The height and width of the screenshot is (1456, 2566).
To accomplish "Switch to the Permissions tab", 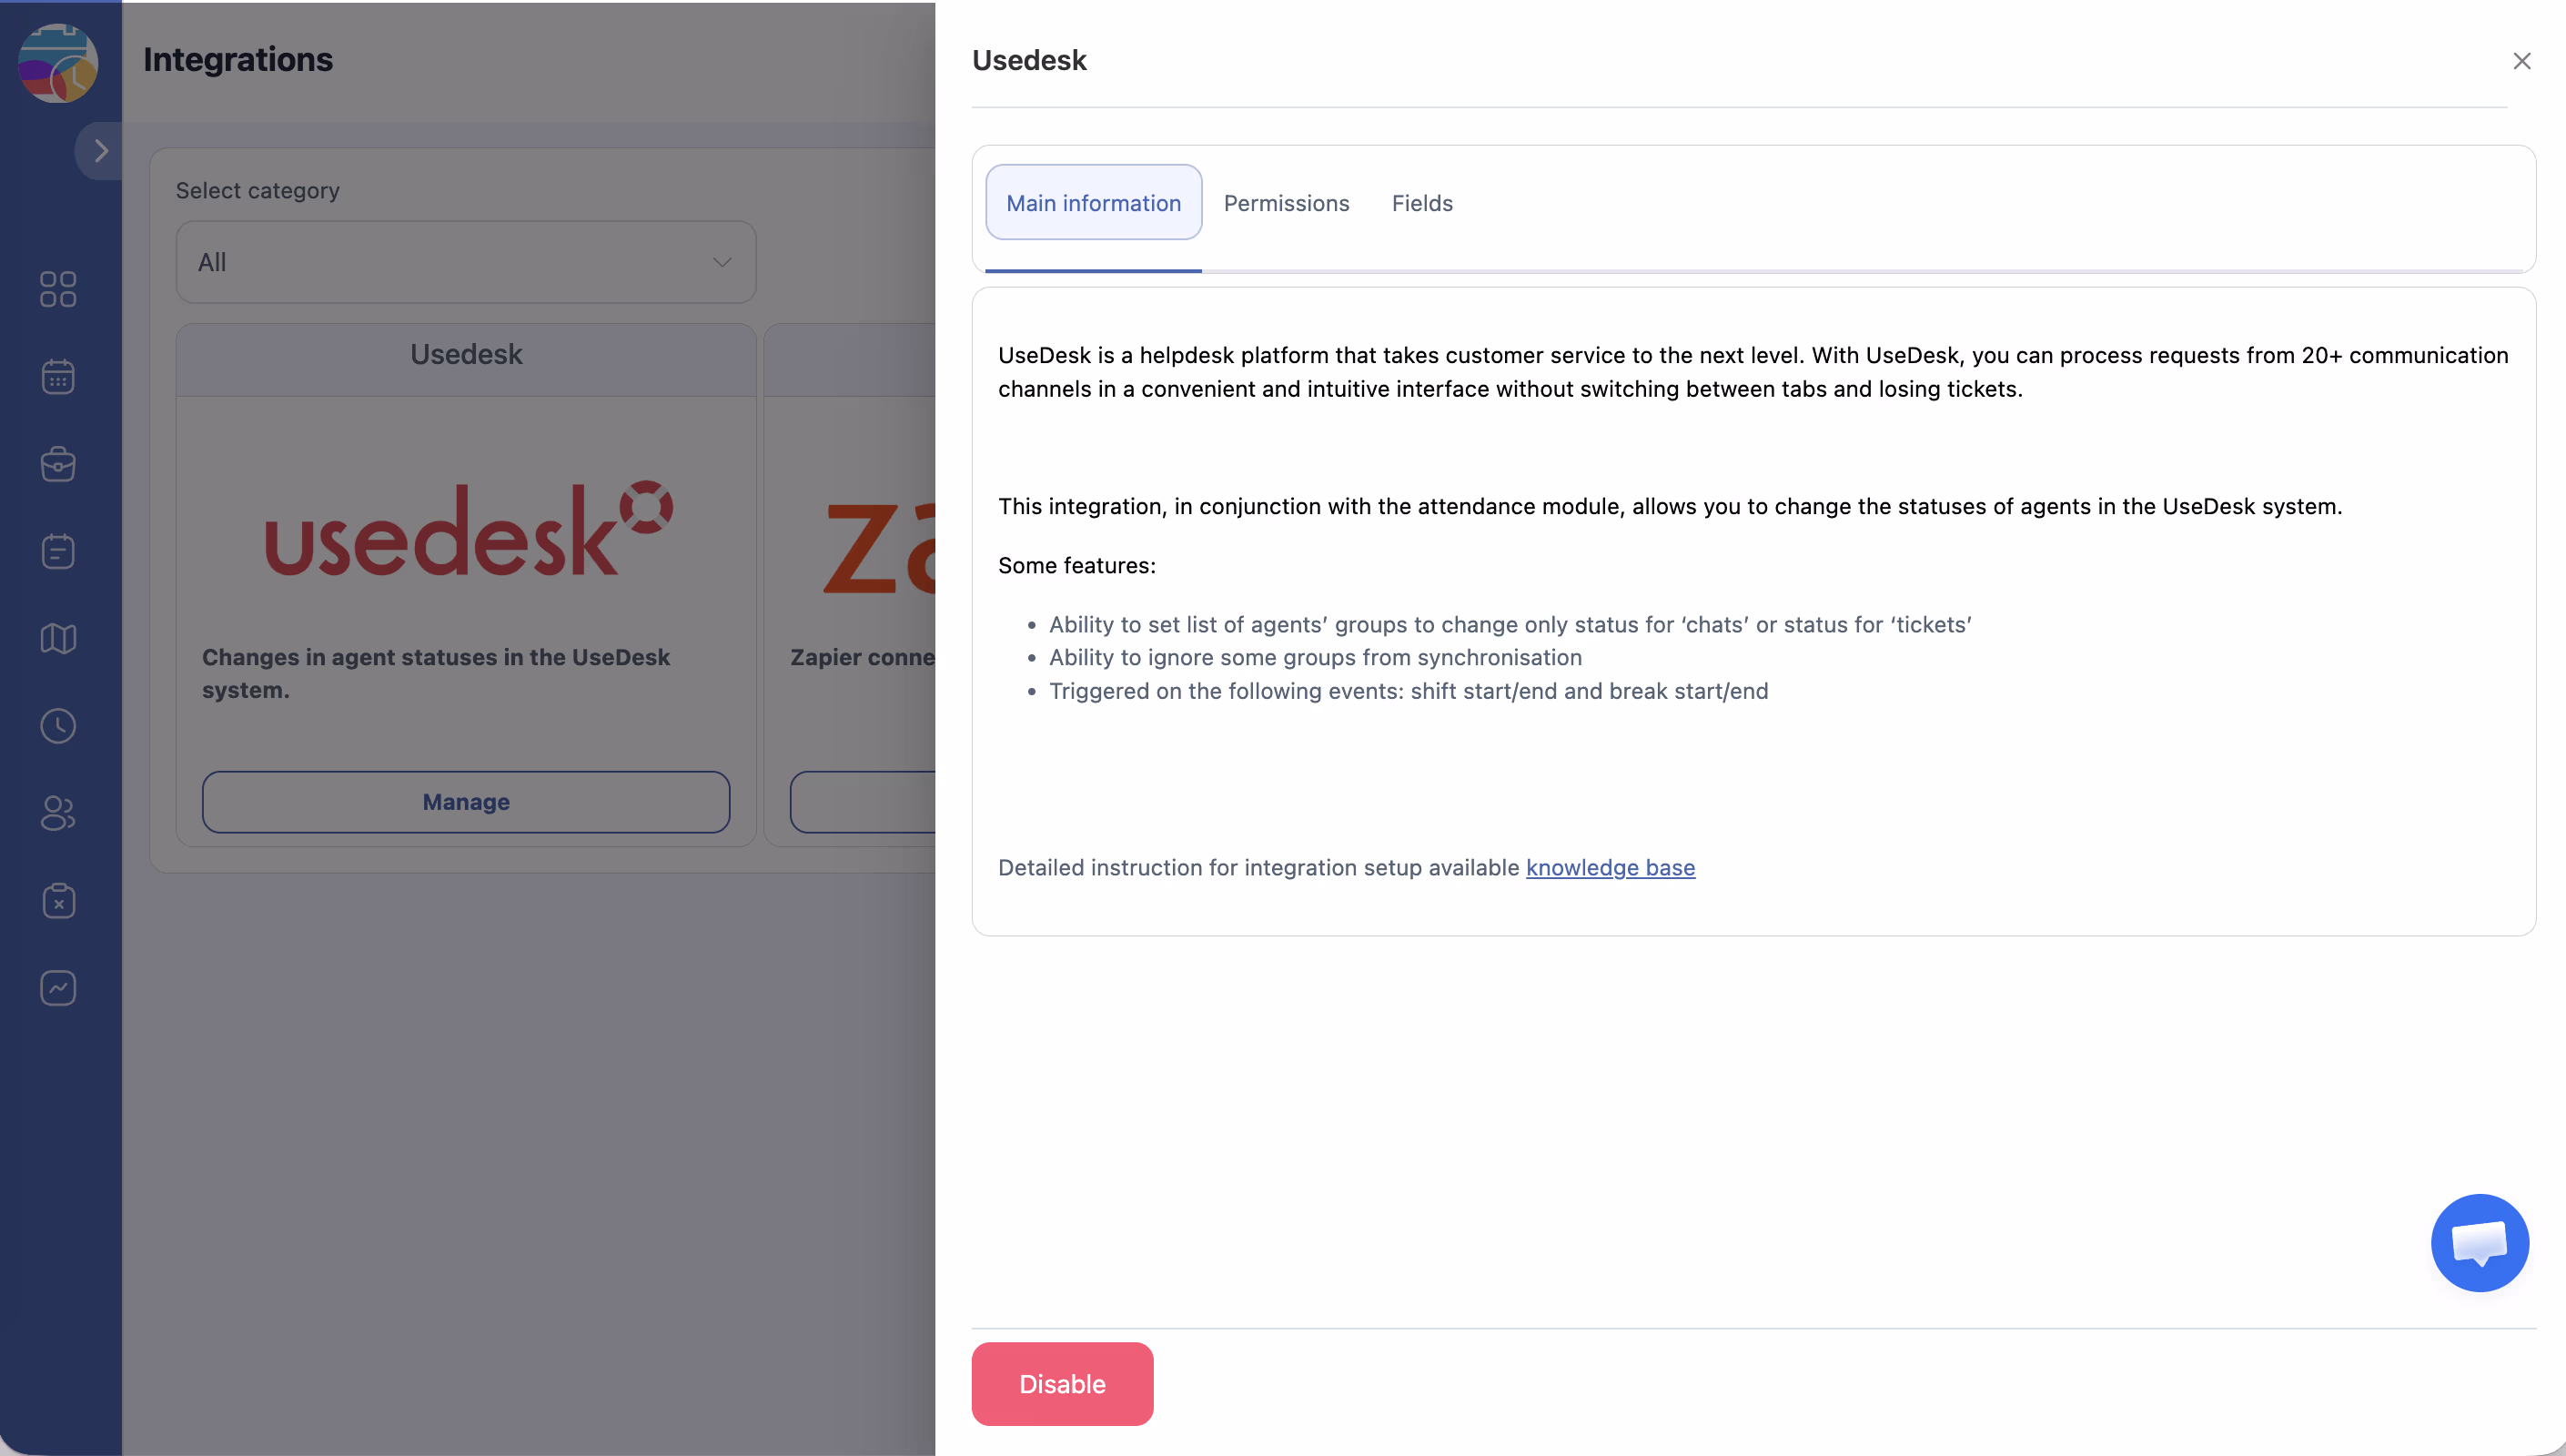I will click(1286, 203).
